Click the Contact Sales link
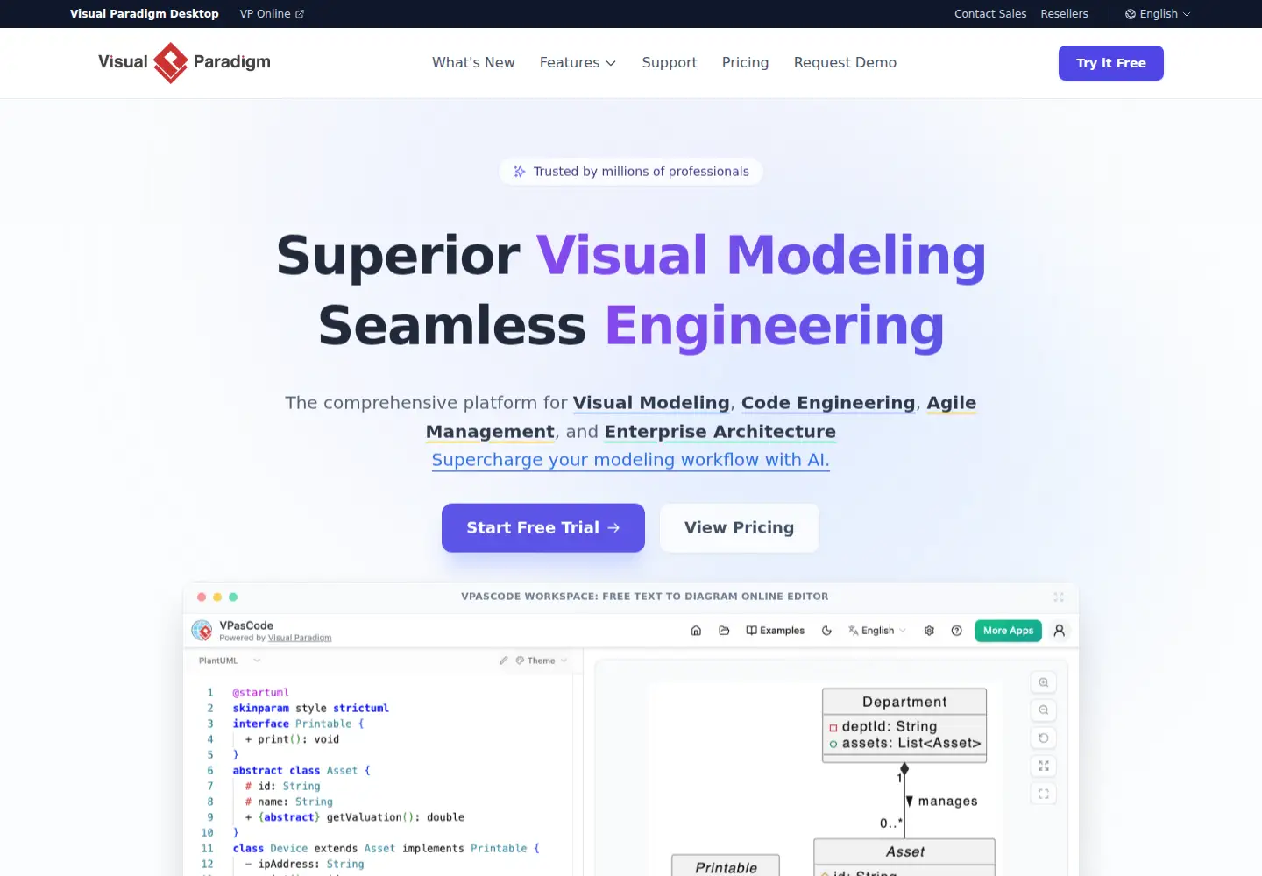The width and height of the screenshot is (1262, 876). click(990, 14)
